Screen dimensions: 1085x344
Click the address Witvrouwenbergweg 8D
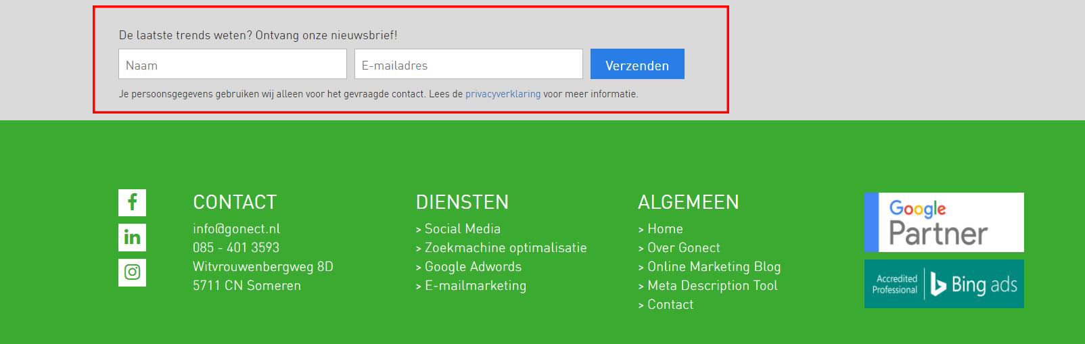click(x=263, y=267)
